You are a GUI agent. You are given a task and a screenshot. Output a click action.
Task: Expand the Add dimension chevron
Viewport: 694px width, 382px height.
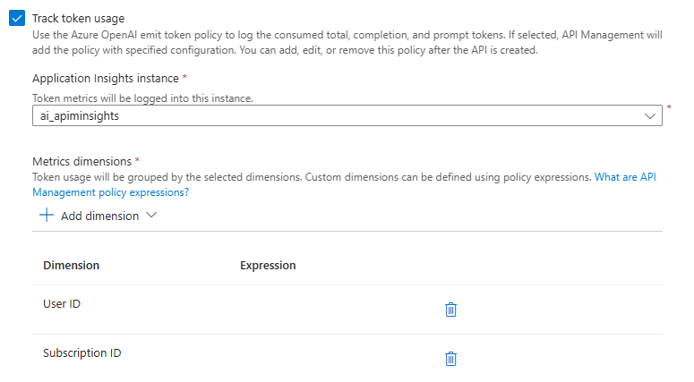click(151, 216)
